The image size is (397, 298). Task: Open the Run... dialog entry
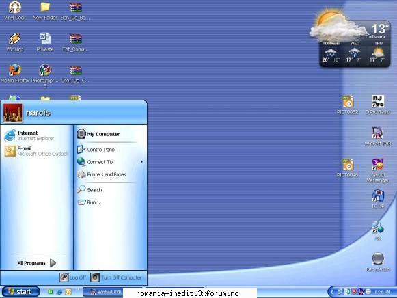[89, 202]
